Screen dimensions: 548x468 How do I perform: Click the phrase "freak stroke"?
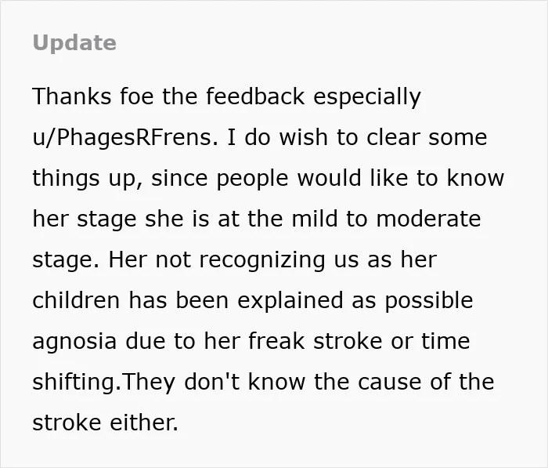[x=315, y=341]
